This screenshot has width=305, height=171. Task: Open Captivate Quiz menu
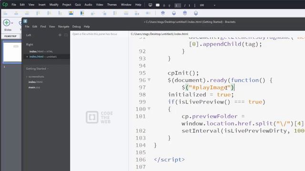click(x=78, y=5)
